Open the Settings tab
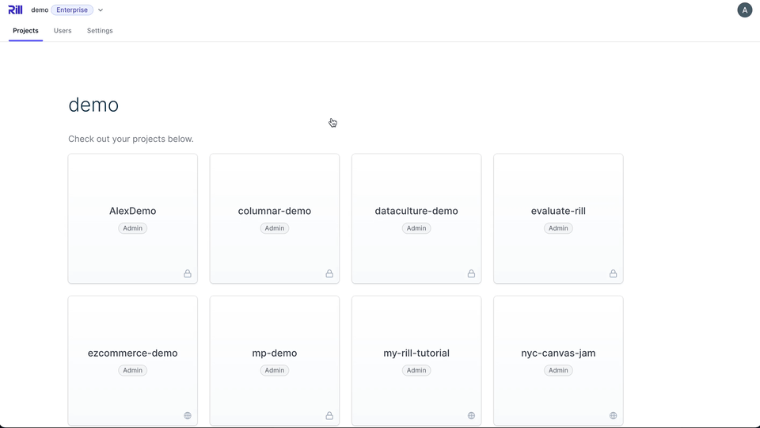The height and width of the screenshot is (428, 760). [x=100, y=31]
